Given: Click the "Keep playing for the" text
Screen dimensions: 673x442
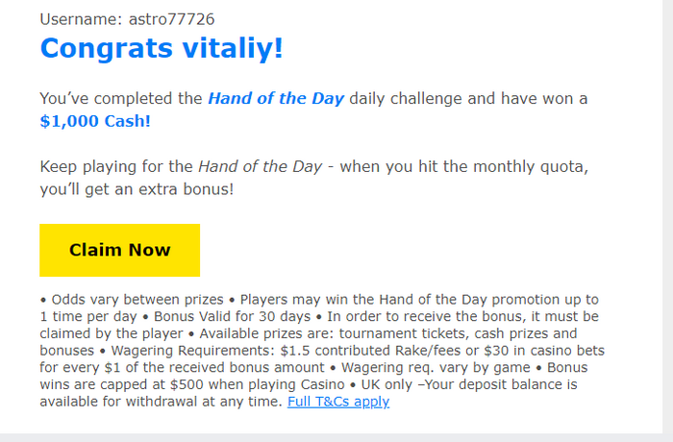Looking at the screenshot, I should click(x=115, y=166).
